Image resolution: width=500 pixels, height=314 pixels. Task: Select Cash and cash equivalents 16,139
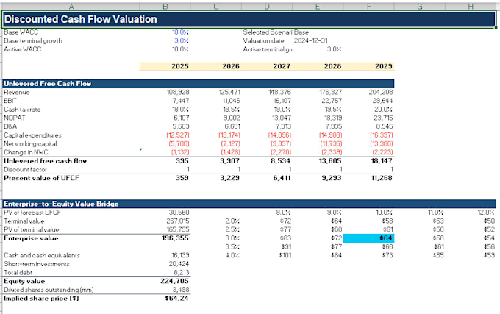tap(180, 255)
